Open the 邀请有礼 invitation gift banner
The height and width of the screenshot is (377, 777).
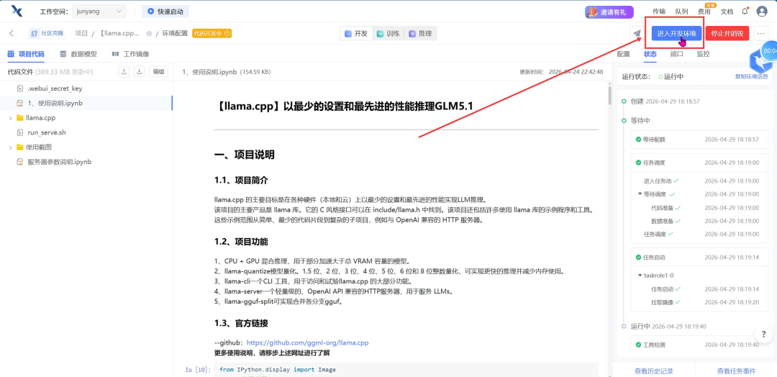[609, 12]
